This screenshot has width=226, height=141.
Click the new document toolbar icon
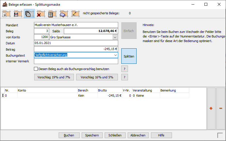6,13
